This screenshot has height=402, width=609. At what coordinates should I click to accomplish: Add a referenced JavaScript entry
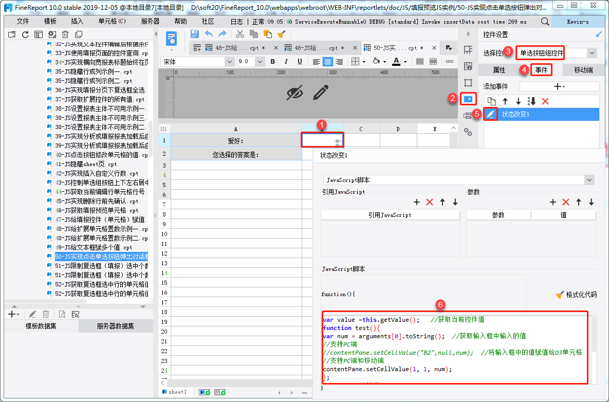click(417, 202)
